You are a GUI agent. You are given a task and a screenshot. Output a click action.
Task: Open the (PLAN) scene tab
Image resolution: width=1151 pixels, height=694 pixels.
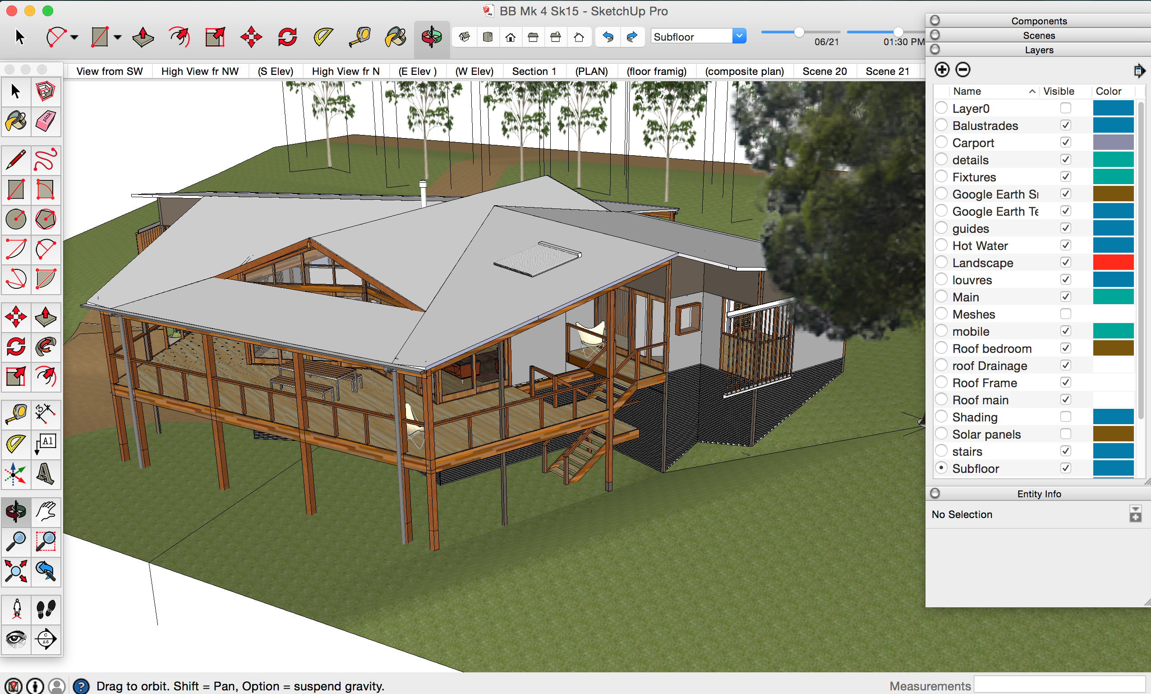(x=591, y=71)
